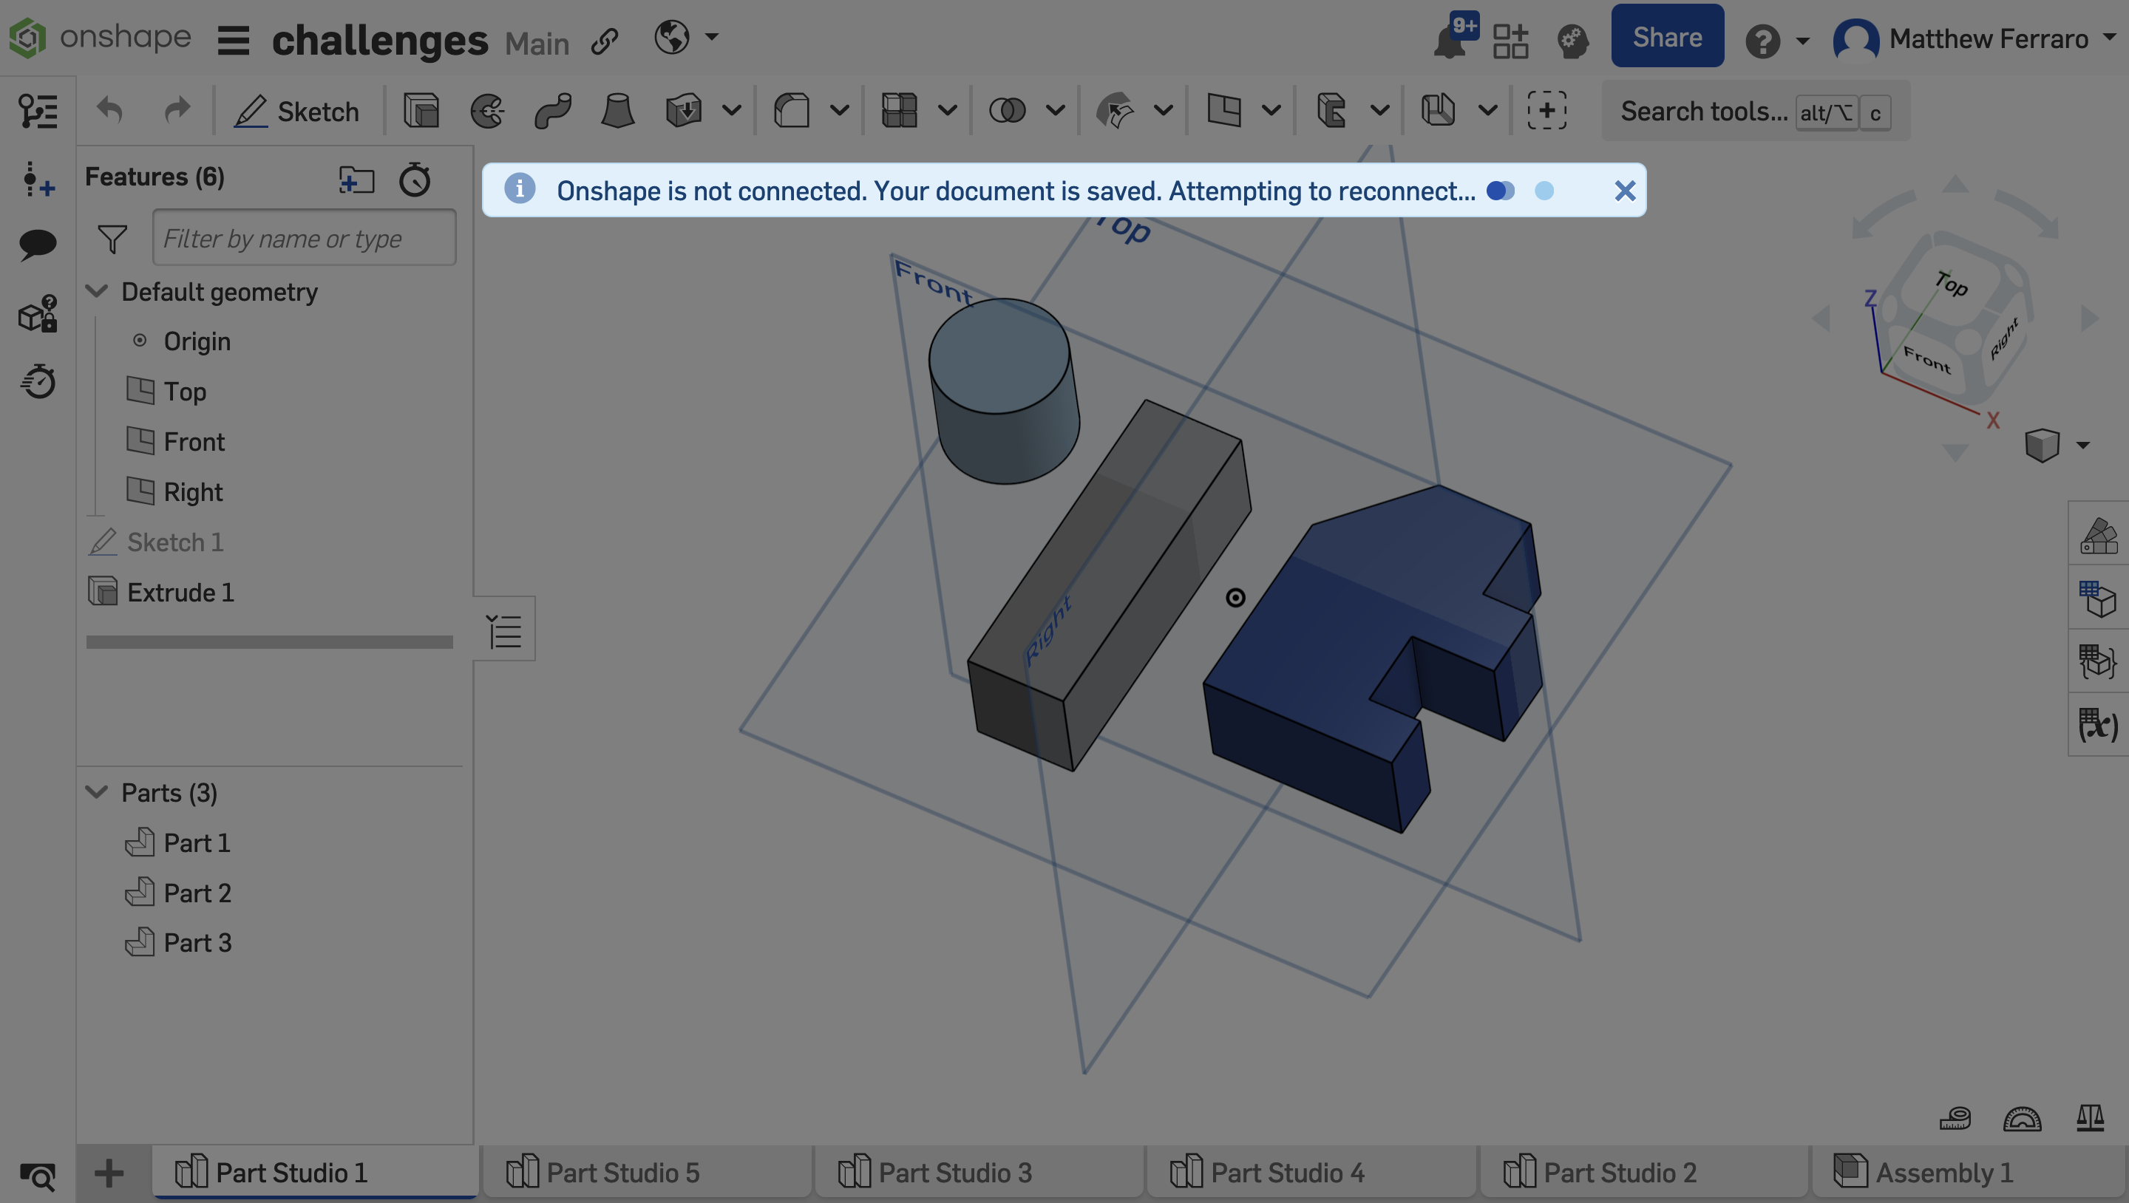The image size is (2129, 1203).
Task: Toggle the rollback timer icon
Action: [415, 179]
